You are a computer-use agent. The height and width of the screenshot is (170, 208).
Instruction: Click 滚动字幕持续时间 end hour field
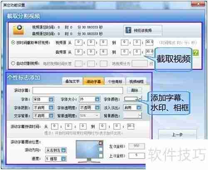pyautogui.click(x=102, y=126)
